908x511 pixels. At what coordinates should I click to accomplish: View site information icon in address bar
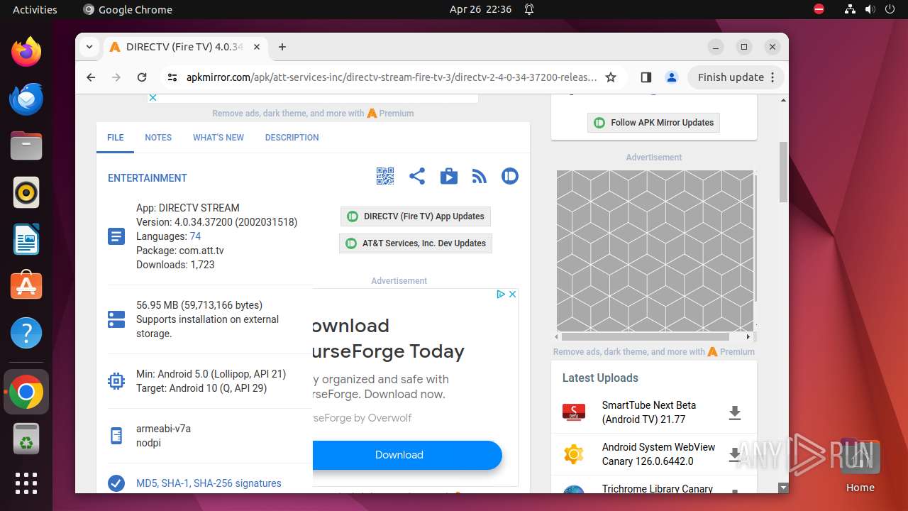click(x=172, y=77)
